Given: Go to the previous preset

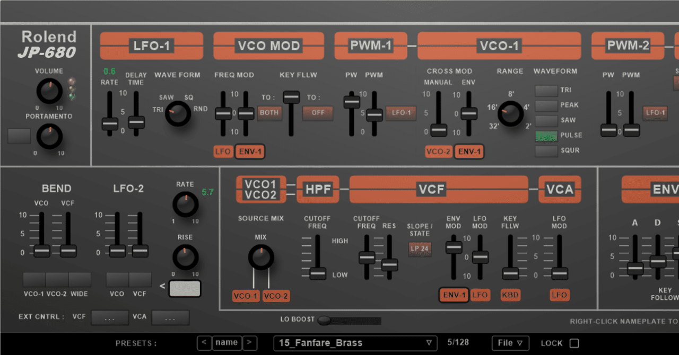Looking at the screenshot, I should [x=204, y=343].
